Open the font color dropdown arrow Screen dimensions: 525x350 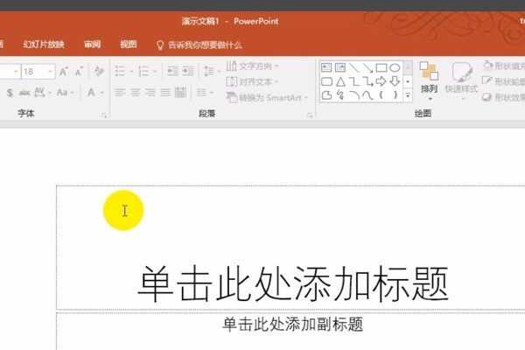[x=102, y=93]
